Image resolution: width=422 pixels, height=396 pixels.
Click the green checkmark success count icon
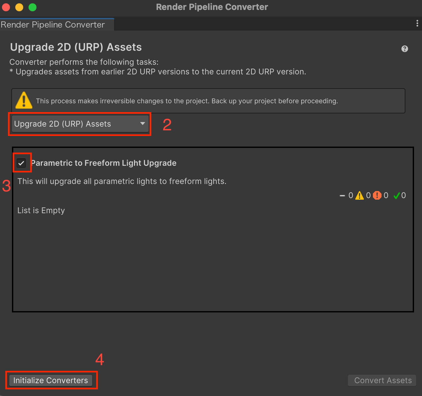coord(396,196)
